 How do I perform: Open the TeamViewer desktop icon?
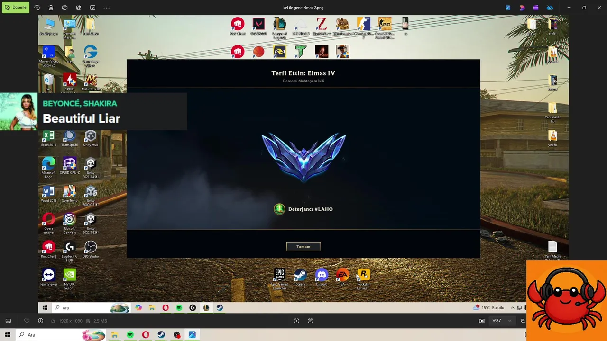pyautogui.click(x=48, y=278)
